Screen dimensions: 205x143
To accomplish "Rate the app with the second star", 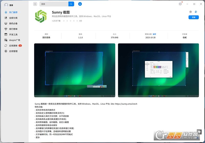I will tap(67, 21).
